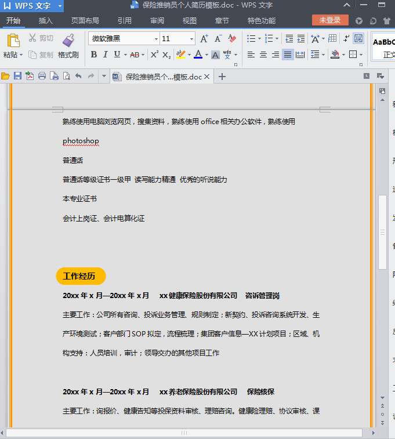The image size is (395, 439).
Task: Toggle superscript X² formatting
Action: point(154,55)
